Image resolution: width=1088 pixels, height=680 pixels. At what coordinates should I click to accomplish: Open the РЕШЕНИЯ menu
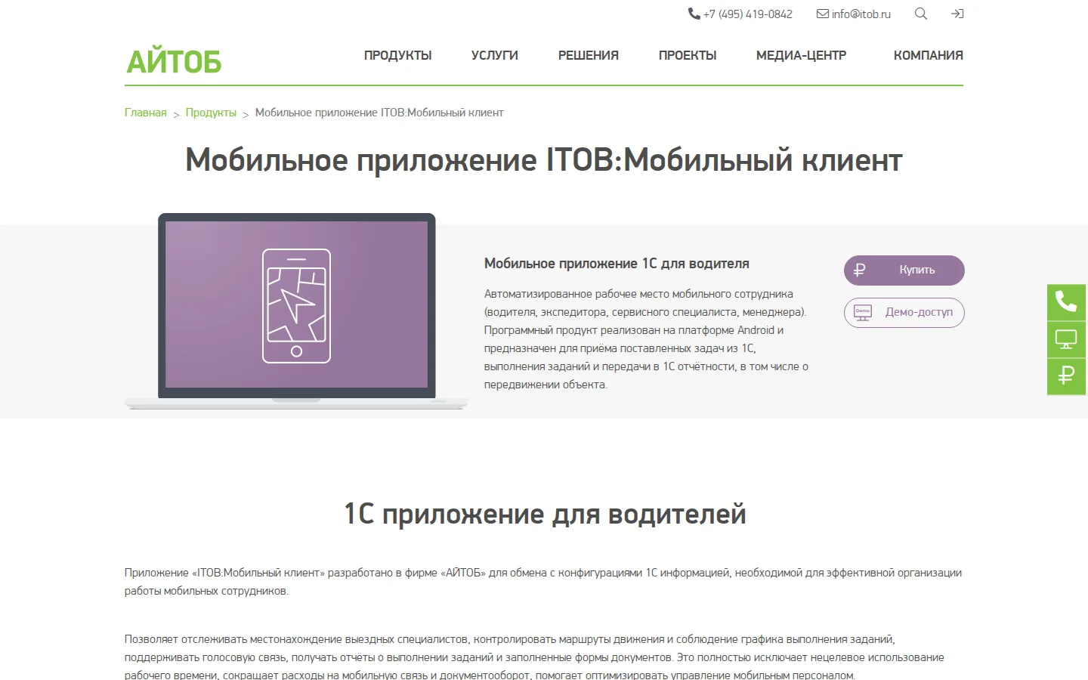click(589, 55)
